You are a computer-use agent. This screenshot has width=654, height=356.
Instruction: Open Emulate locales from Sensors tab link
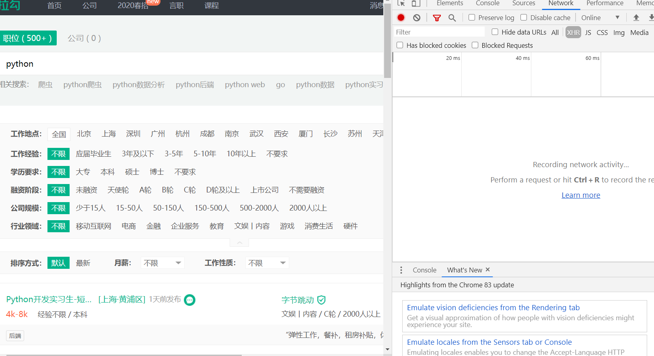tap(489, 342)
